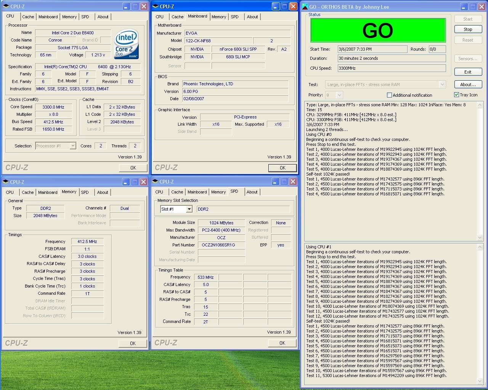The width and height of the screenshot is (488, 390).
Task: Click OK in the Mainboard tab window
Action: pos(283,168)
